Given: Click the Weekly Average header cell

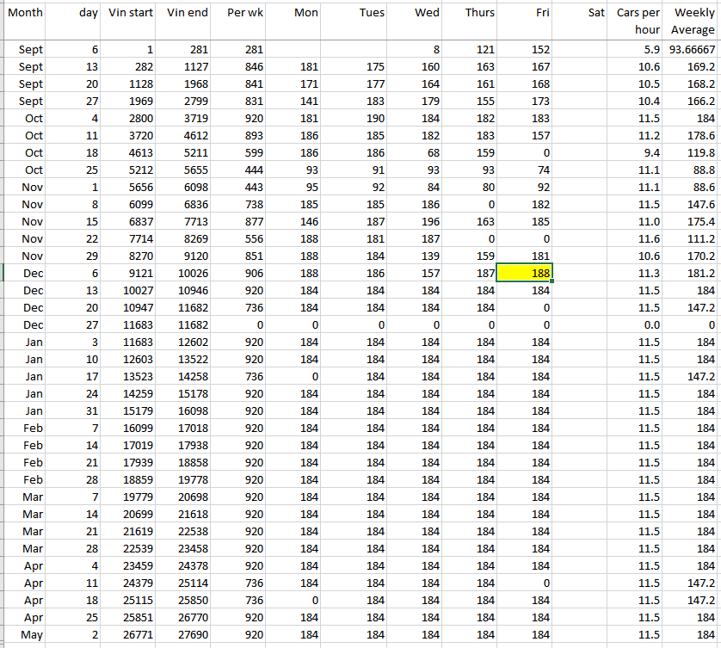Looking at the screenshot, I should click(693, 21).
